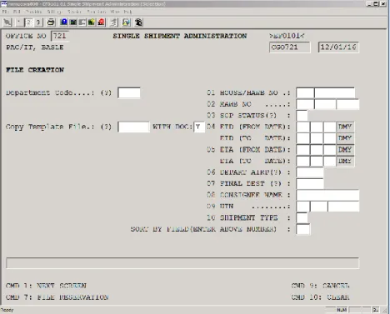Focus the FINAL DEST input field
The image size is (390, 314).
(x=310, y=184)
